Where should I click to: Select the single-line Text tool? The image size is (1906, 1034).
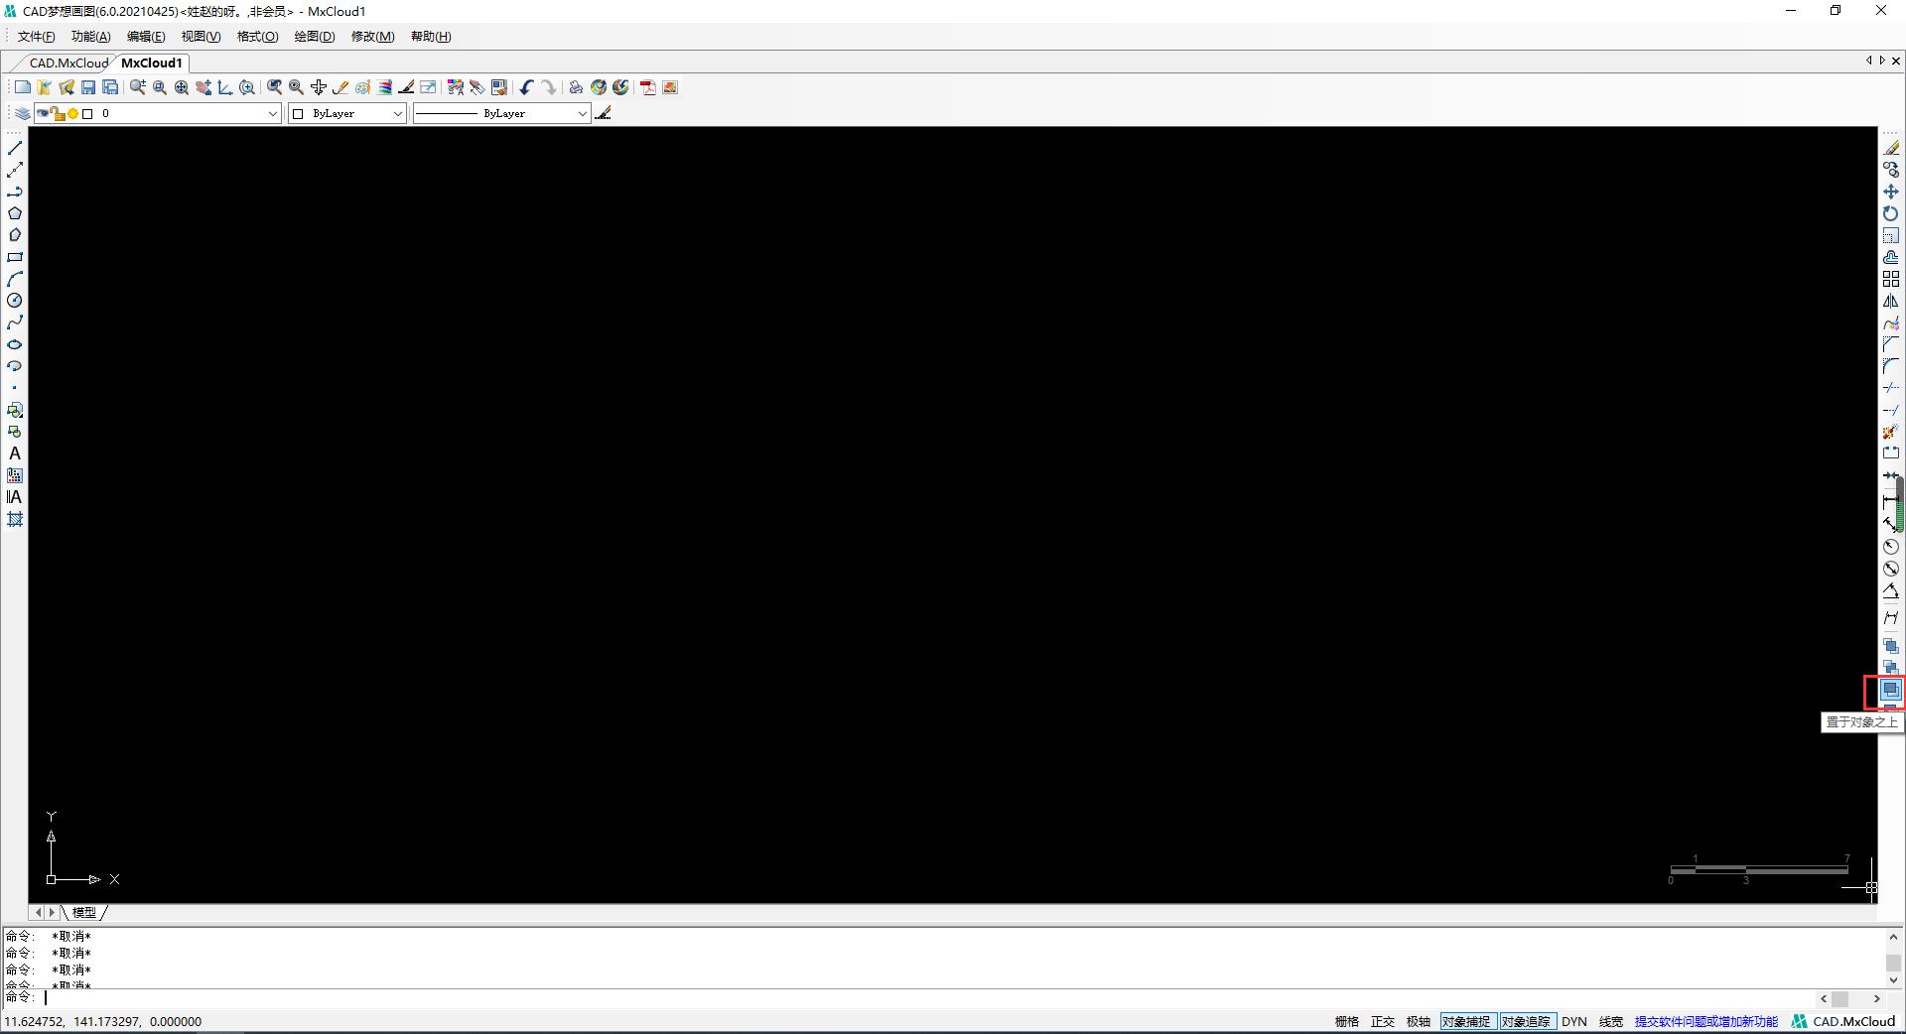[15, 453]
